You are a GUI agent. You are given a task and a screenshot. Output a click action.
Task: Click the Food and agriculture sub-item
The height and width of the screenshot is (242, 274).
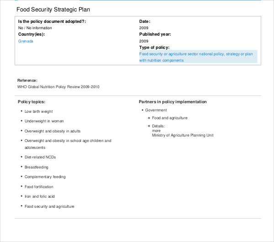click(169, 118)
